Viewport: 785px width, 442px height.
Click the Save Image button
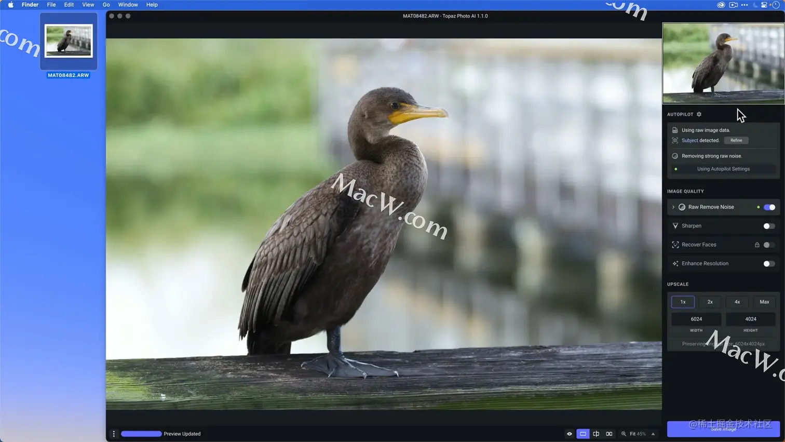pyautogui.click(x=723, y=428)
